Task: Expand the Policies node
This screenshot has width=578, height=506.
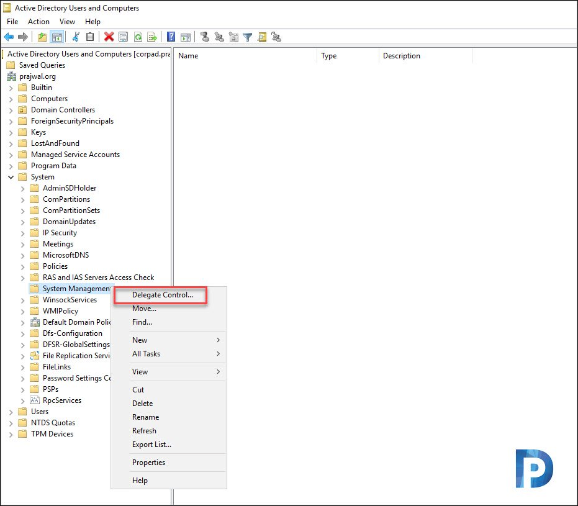Action: click(22, 267)
